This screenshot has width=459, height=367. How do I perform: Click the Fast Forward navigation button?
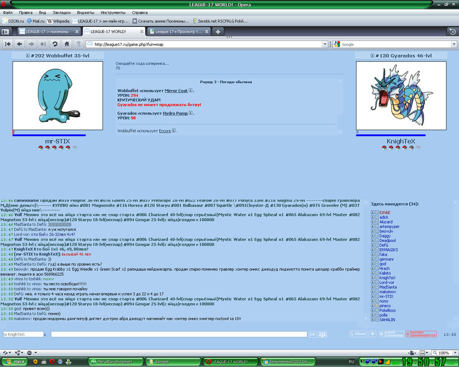[43, 44]
